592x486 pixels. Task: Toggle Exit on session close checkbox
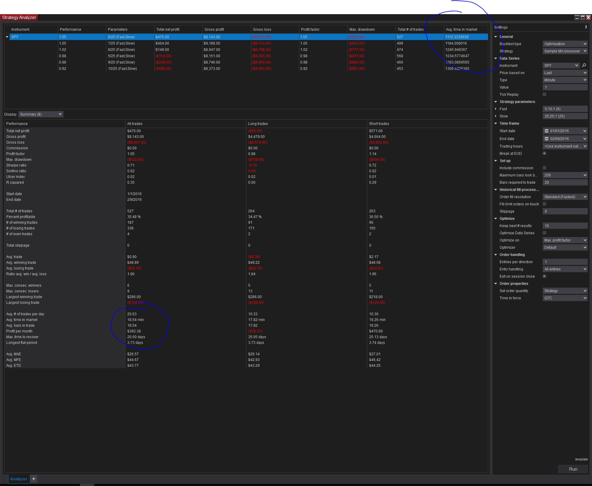544,276
